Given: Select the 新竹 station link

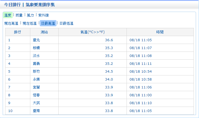Looking at the screenshot, I should (36, 72).
